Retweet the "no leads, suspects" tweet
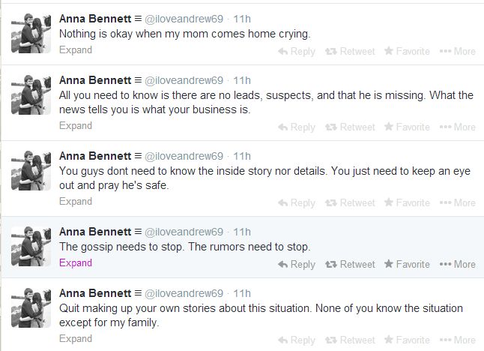The width and height of the screenshot is (484, 351). click(x=350, y=127)
